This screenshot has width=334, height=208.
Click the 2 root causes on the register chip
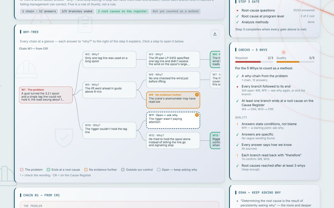click(x=122, y=11)
